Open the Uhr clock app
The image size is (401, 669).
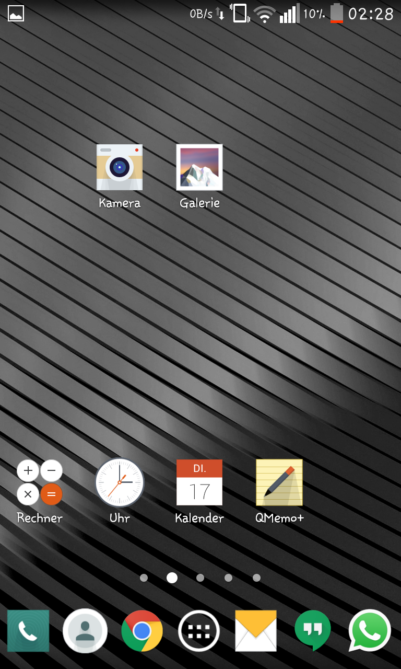(120, 482)
